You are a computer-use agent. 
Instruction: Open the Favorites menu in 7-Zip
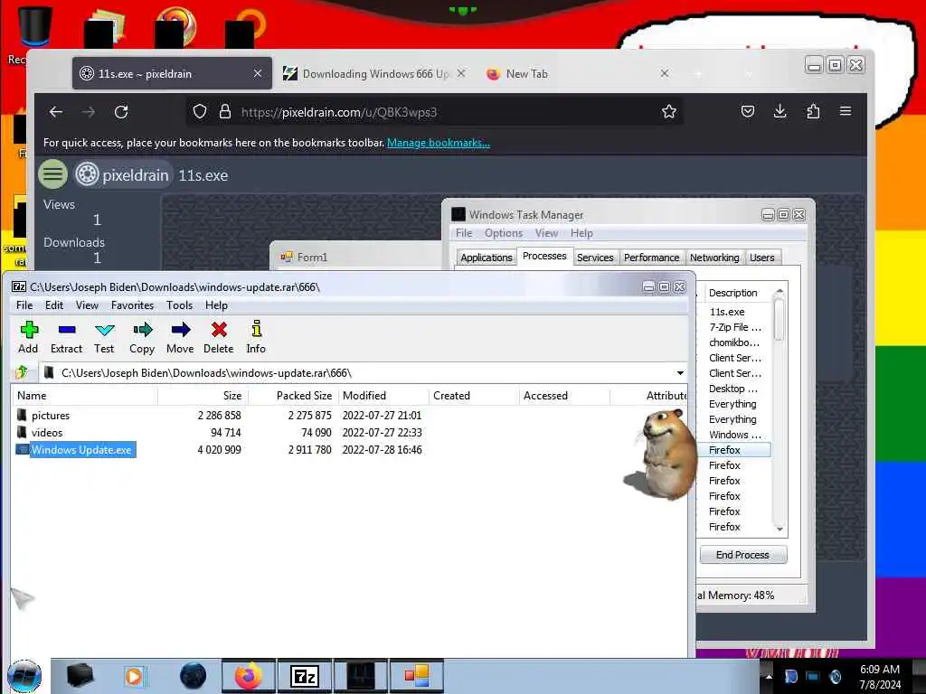pos(132,305)
